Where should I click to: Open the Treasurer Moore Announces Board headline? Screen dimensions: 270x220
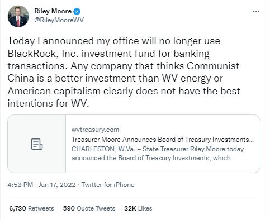163,140
